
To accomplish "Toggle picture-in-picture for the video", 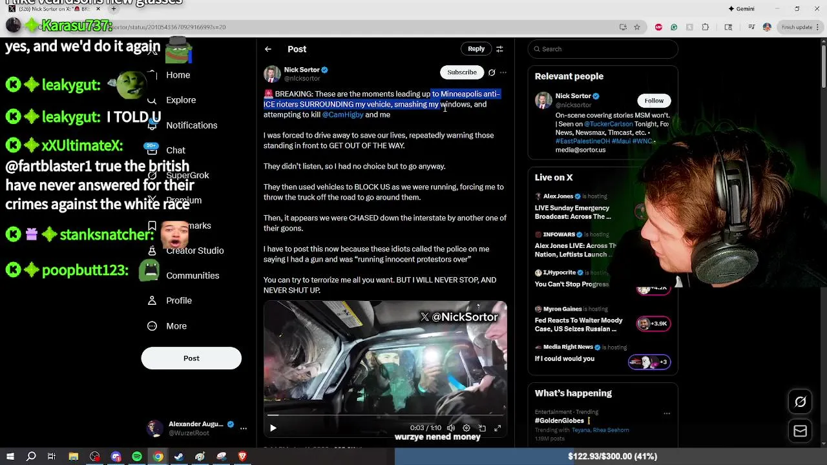I will click(482, 428).
